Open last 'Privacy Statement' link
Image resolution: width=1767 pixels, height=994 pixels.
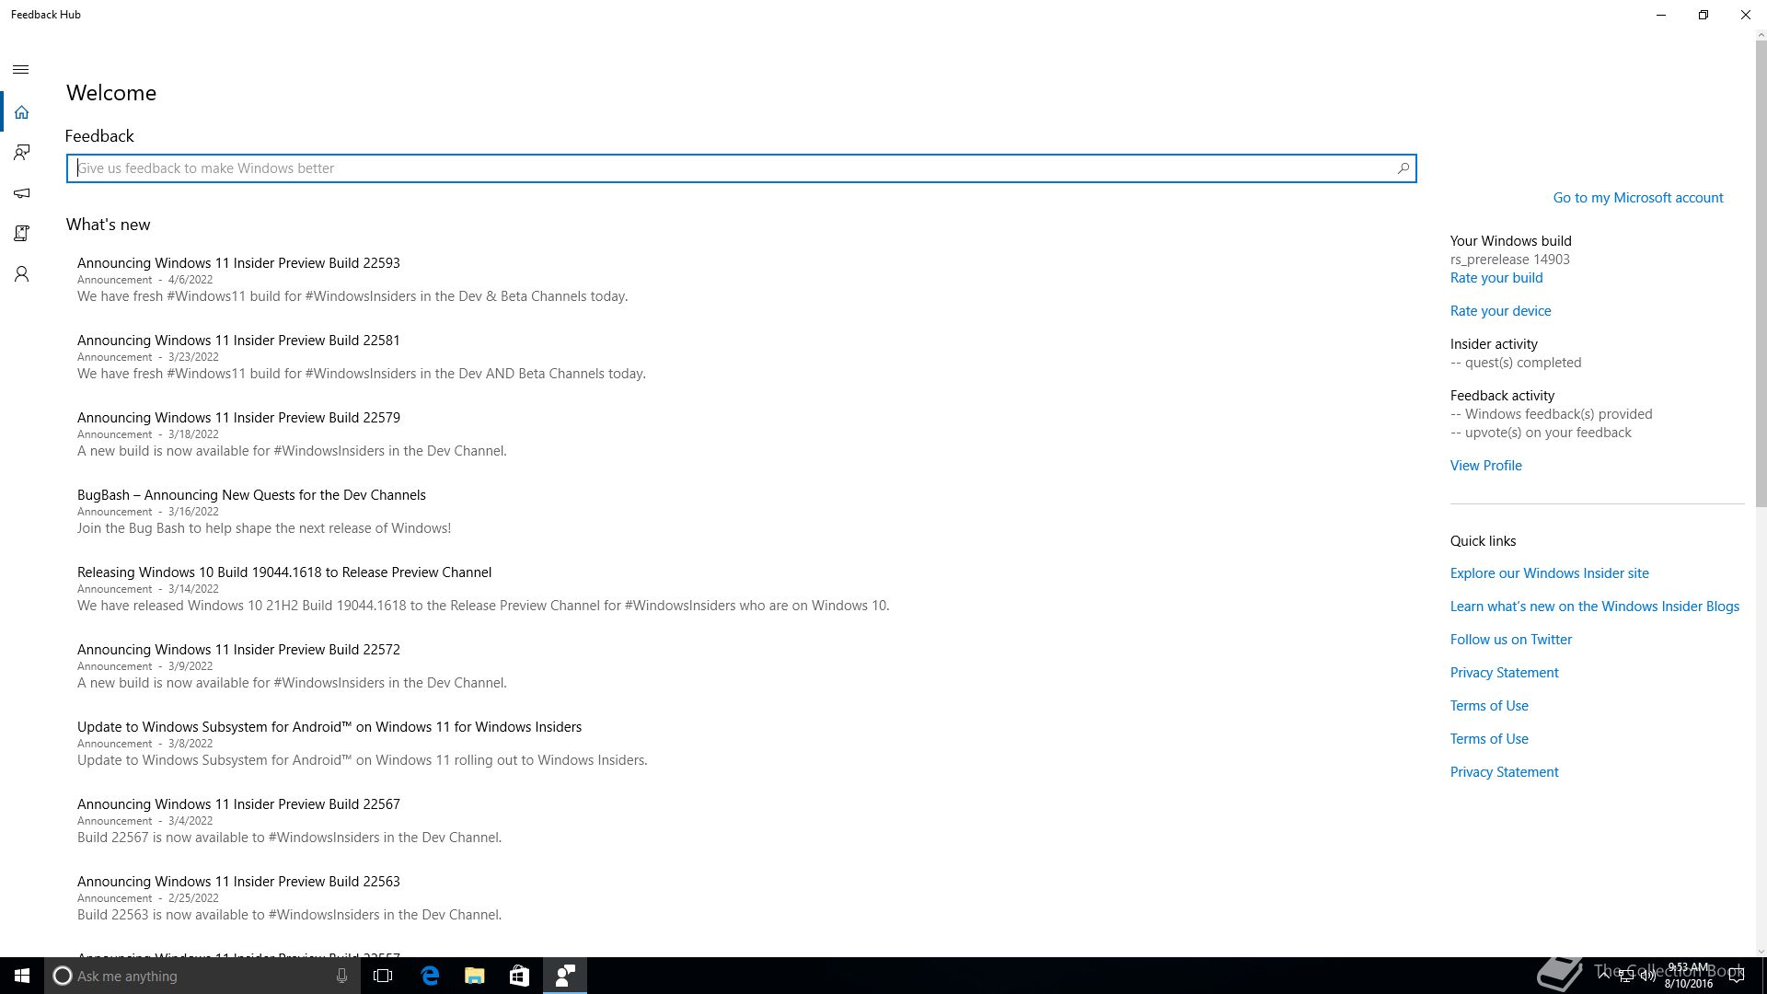click(1504, 772)
